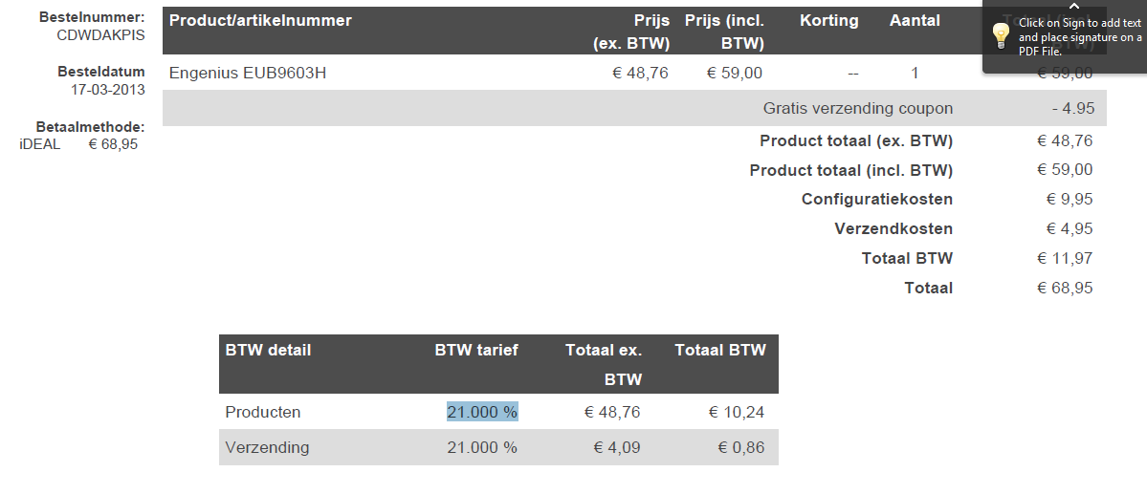The image size is (1147, 494).
Task: Click the BTW tarief column header
Action: tap(475, 350)
